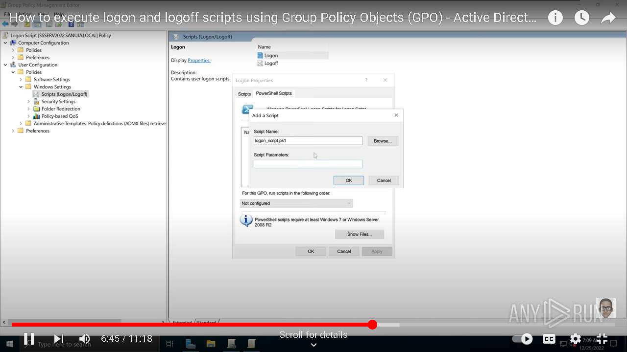Image resolution: width=627 pixels, height=352 pixels.
Task: Click the Scripts (Logon/Logoff) tree icon
Action: tap(36, 94)
